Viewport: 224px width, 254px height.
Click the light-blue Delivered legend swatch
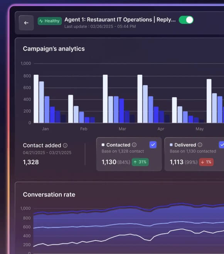pos(171,145)
